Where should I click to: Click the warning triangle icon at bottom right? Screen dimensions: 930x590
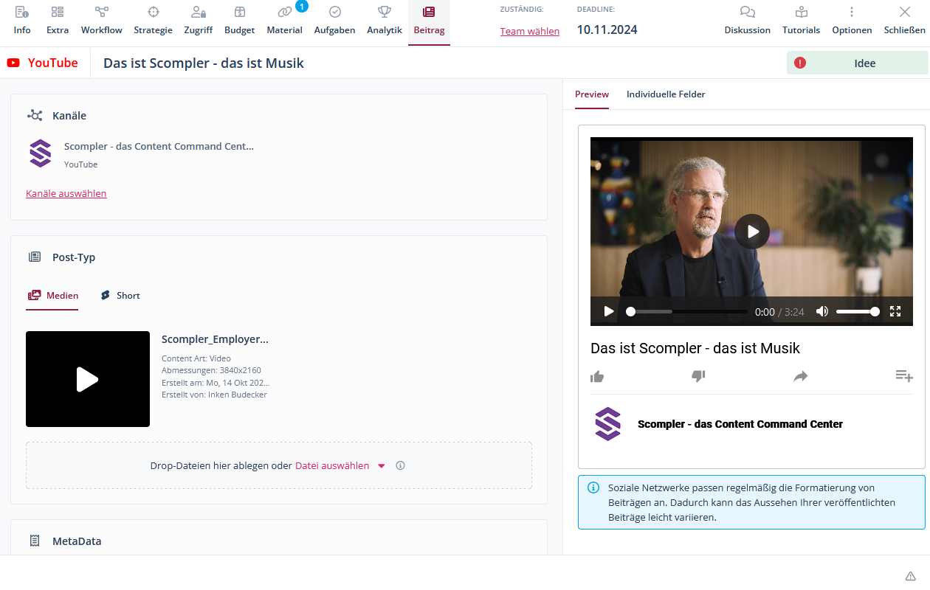[910, 576]
